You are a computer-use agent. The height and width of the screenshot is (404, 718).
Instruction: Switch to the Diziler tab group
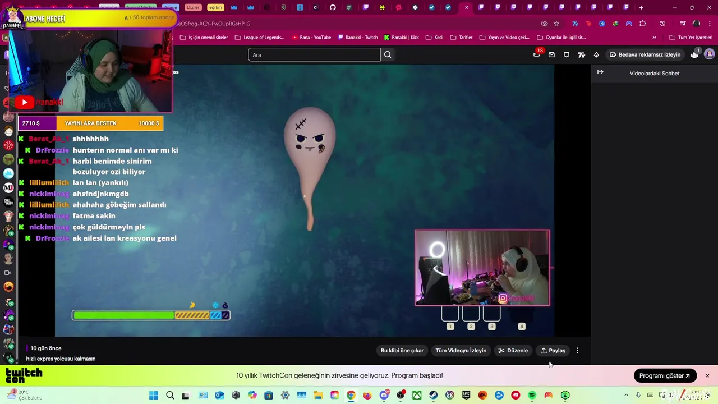pyautogui.click(x=193, y=7)
